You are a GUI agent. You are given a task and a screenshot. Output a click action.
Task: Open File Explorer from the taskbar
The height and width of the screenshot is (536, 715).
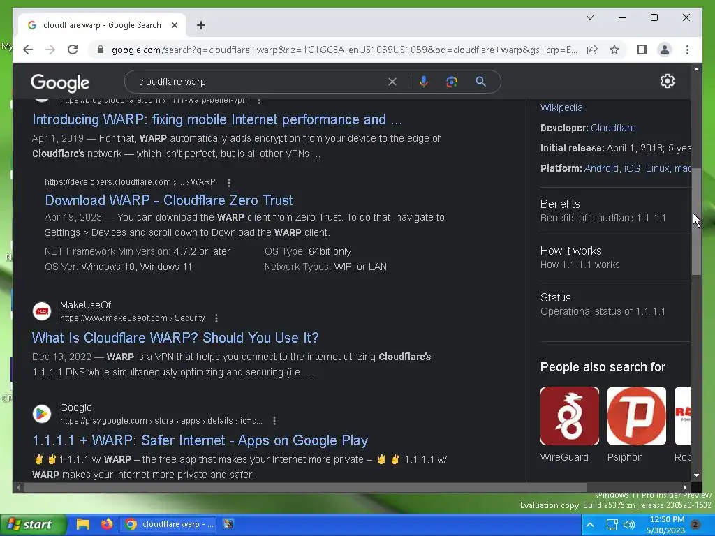82,525
